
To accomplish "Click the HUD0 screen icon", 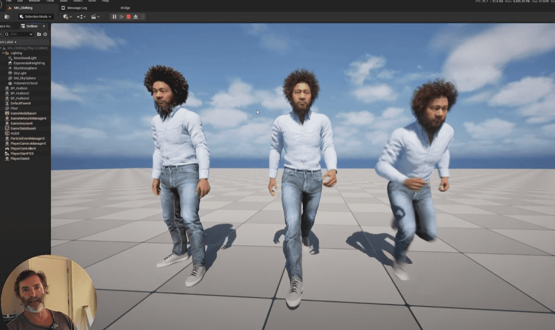I will coord(7,133).
